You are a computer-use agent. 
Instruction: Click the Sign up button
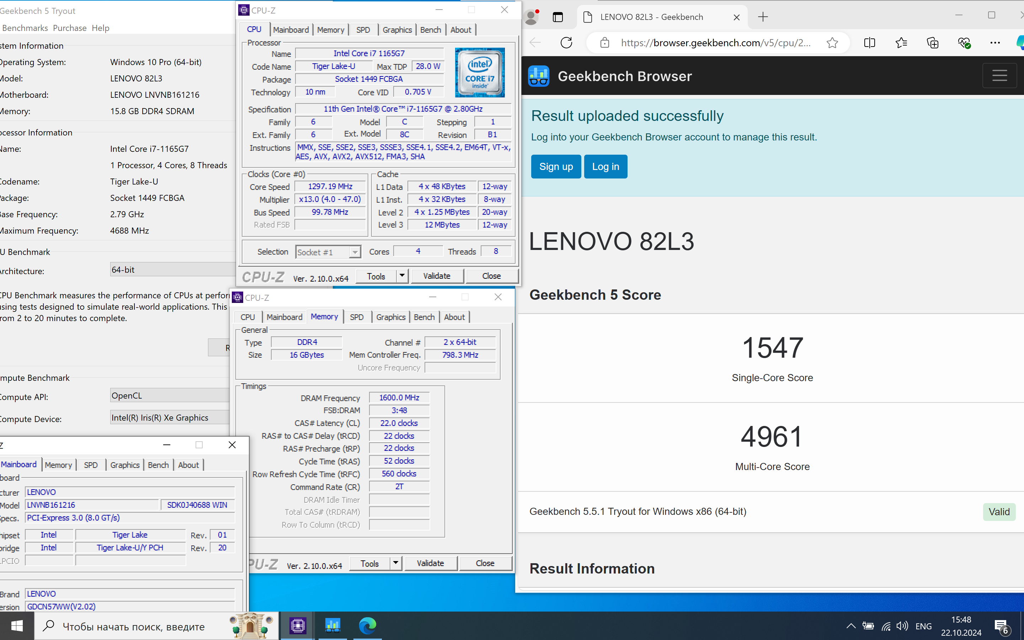pyautogui.click(x=556, y=166)
